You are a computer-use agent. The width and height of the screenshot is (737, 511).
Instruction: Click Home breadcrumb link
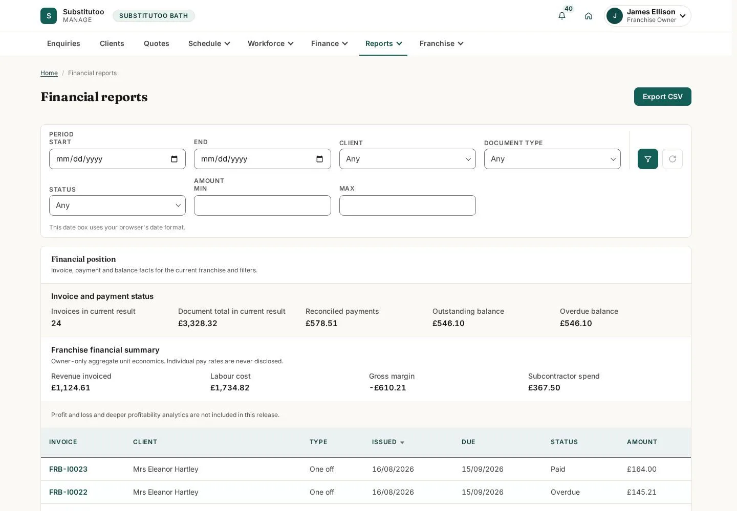(49, 73)
